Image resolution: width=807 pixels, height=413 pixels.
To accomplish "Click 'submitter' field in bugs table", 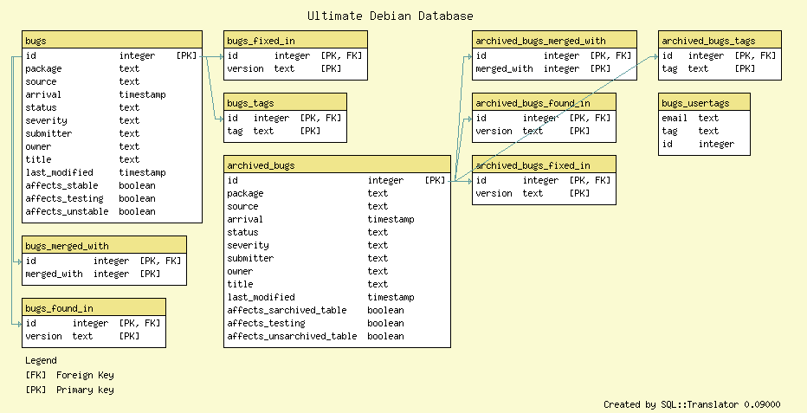I will coord(48,133).
